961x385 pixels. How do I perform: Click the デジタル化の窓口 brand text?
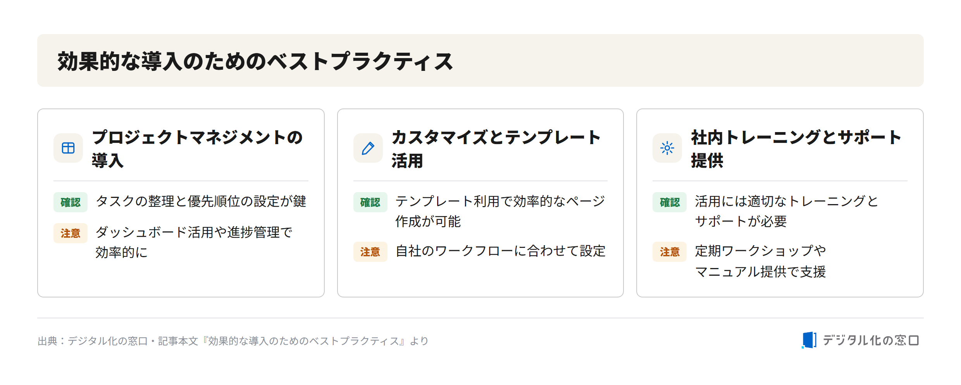tap(871, 340)
